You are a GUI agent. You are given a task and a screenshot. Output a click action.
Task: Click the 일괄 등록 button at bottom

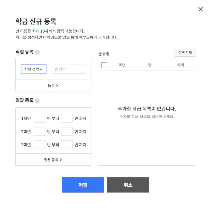53,160
